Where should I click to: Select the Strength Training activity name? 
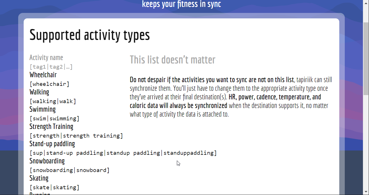tap(51, 126)
